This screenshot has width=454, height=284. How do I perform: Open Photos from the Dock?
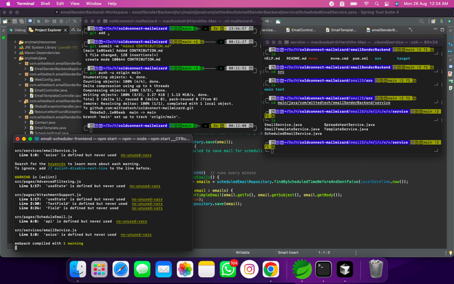pyautogui.click(x=185, y=269)
